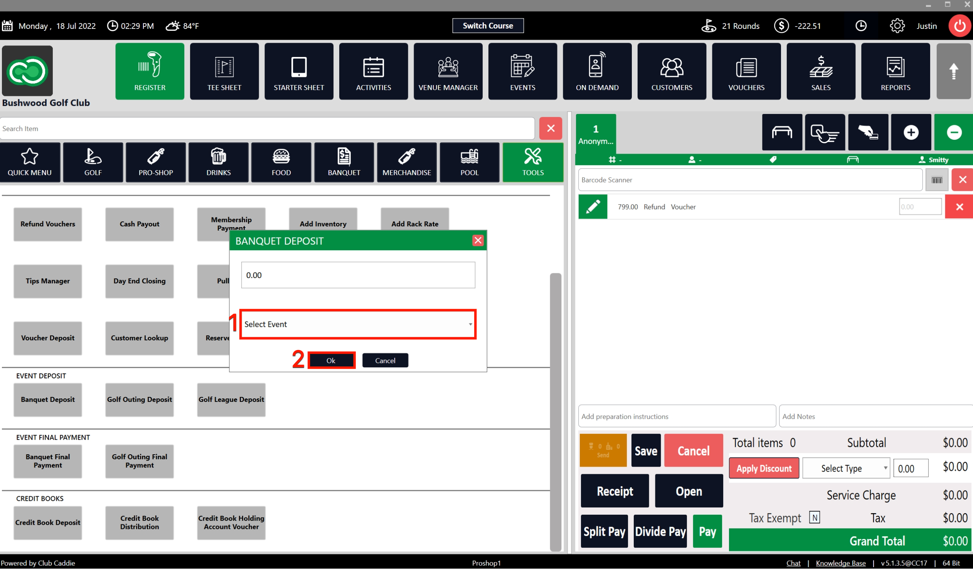Toggle the Tax Exempt N box
The height and width of the screenshot is (569, 973).
pos(814,517)
